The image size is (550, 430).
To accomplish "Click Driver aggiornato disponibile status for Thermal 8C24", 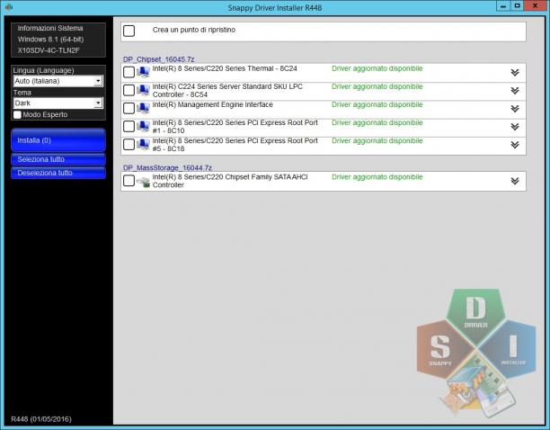I will coord(377,68).
